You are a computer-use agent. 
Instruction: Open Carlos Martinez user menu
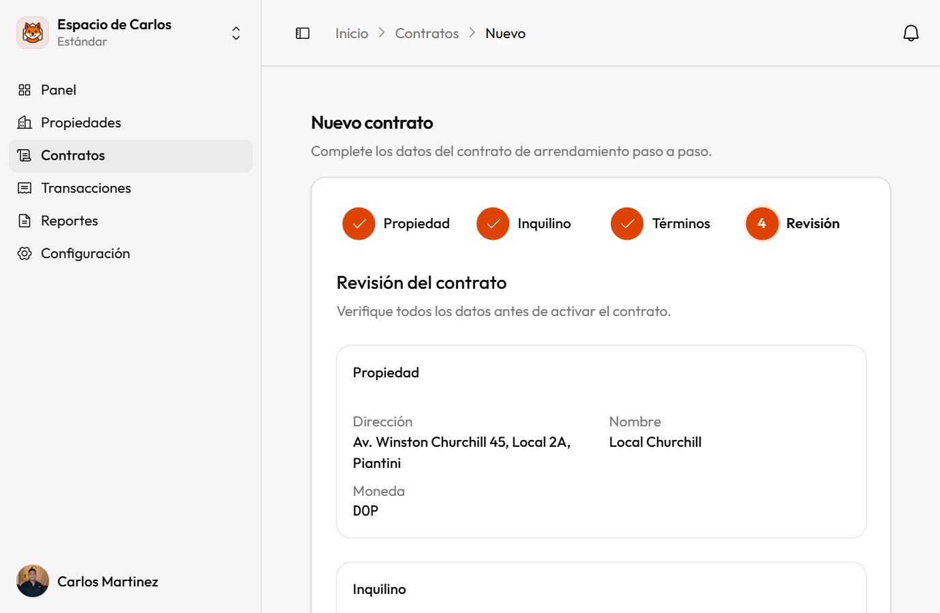pos(131,581)
